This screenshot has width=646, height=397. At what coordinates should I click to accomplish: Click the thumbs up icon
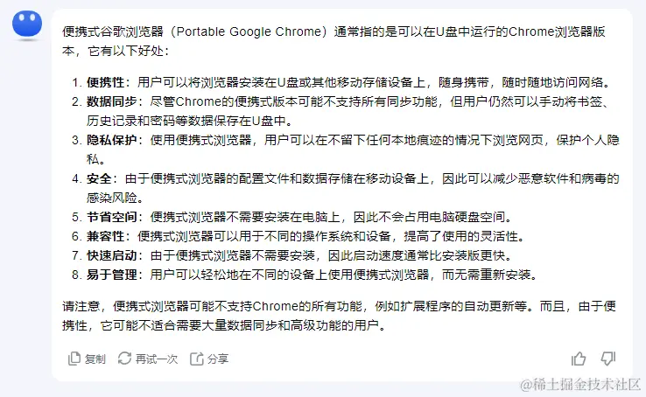(579, 359)
